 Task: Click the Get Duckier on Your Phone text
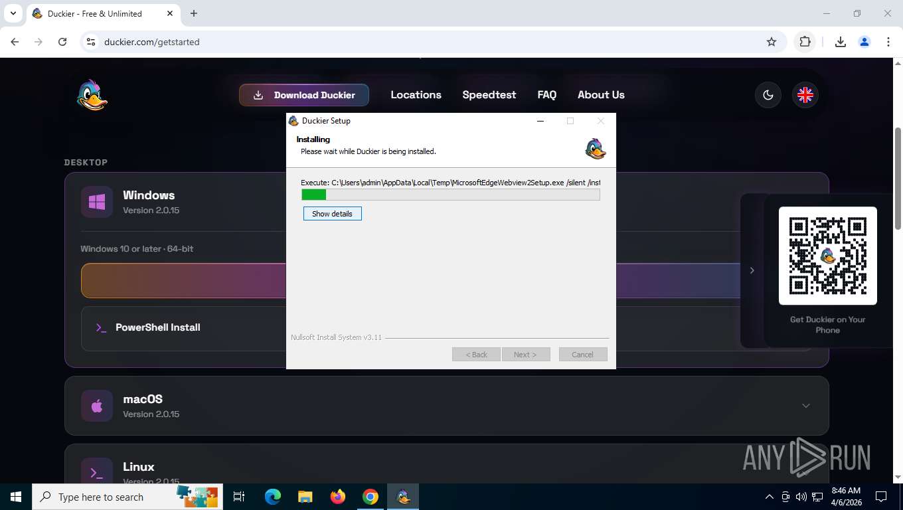coord(828,325)
